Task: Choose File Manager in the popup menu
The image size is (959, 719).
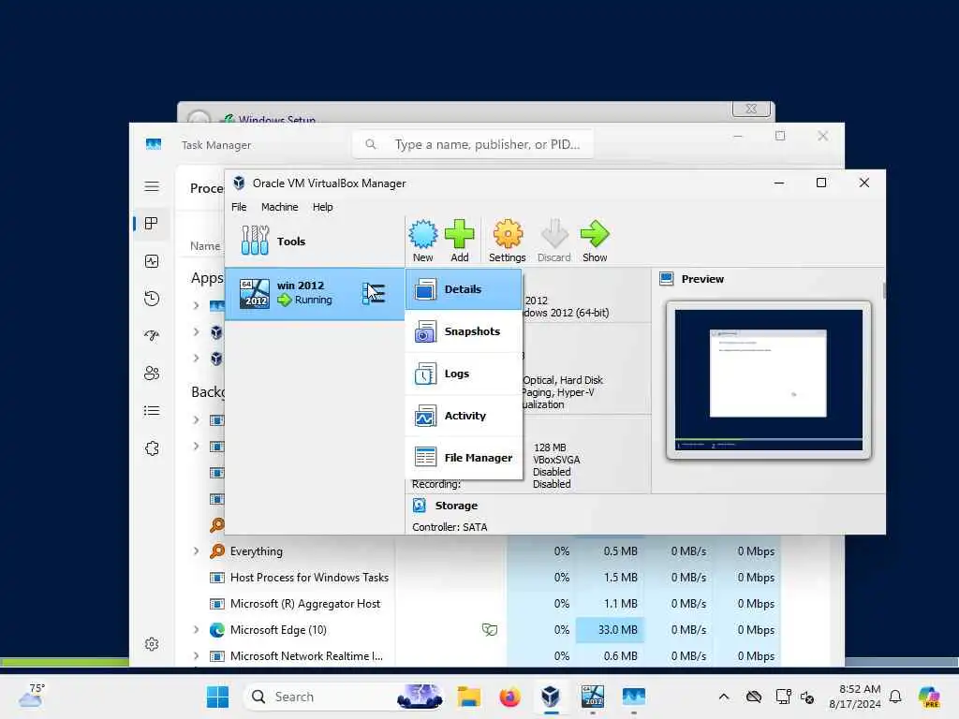Action: [x=464, y=457]
